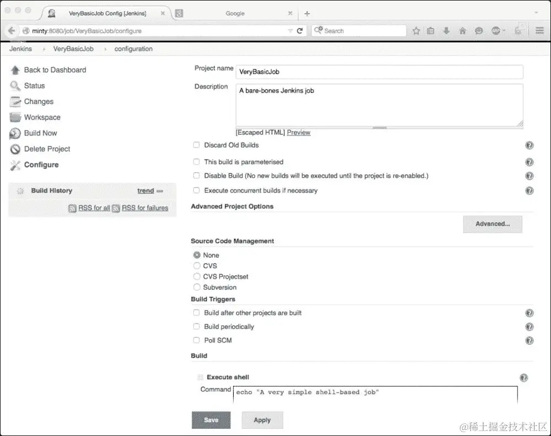Open the RSS for failures link

tap(145, 208)
